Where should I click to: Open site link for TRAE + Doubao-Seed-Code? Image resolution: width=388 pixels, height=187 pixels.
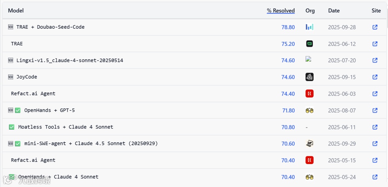pyautogui.click(x=375, y=27)
